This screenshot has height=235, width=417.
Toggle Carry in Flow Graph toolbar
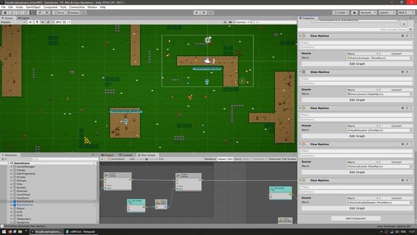pyautogui.click(x=238, y=159)
